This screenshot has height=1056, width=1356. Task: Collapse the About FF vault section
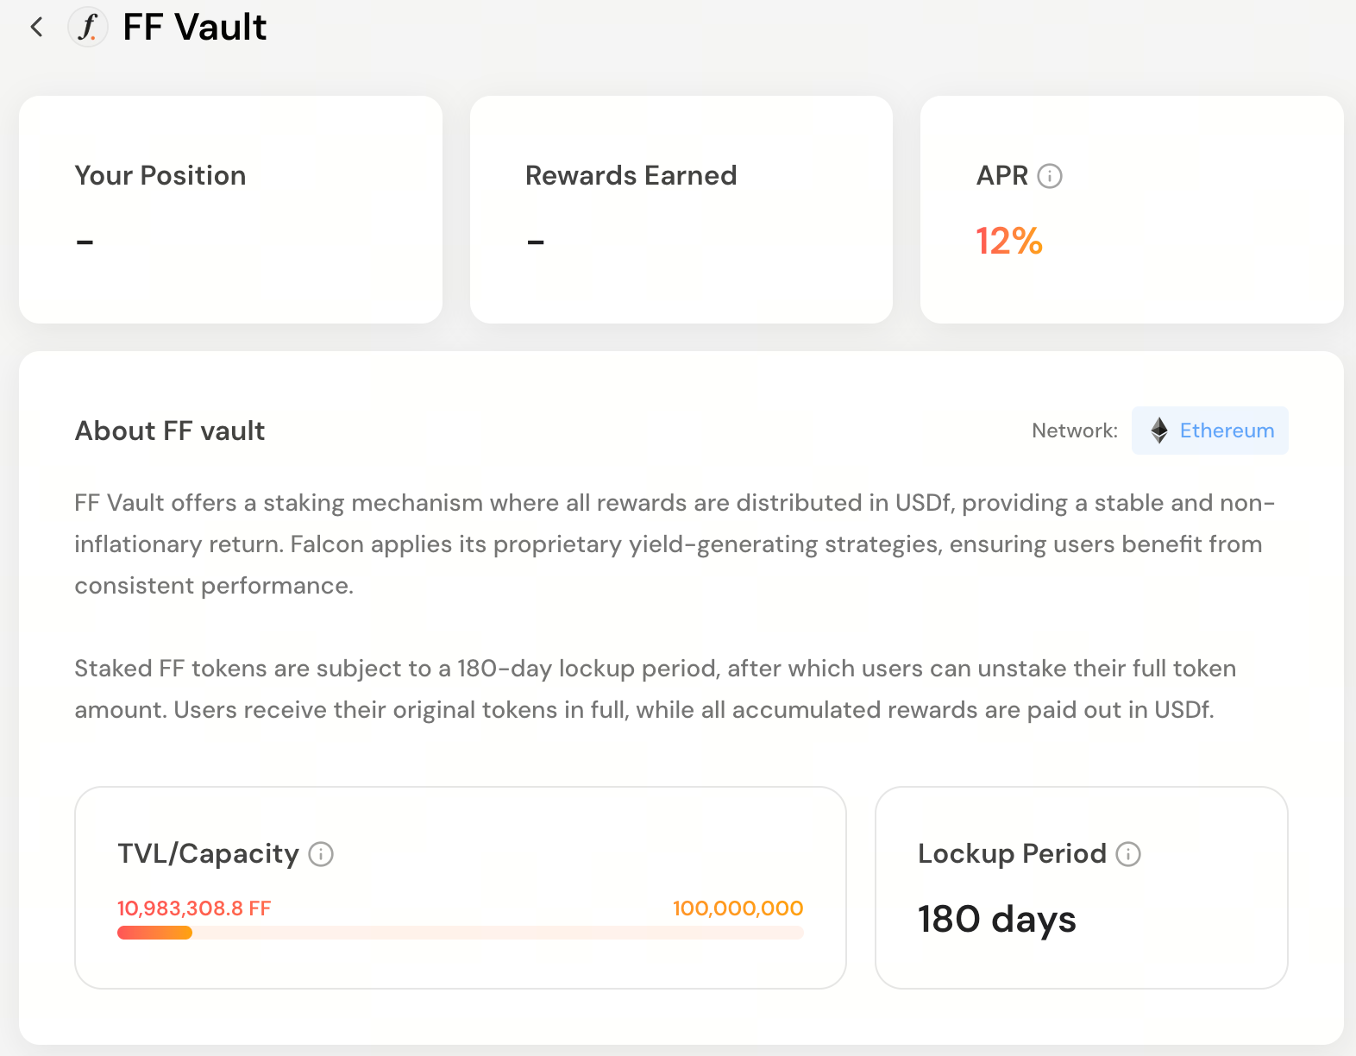pyautogui.click(x=169, y=431)
